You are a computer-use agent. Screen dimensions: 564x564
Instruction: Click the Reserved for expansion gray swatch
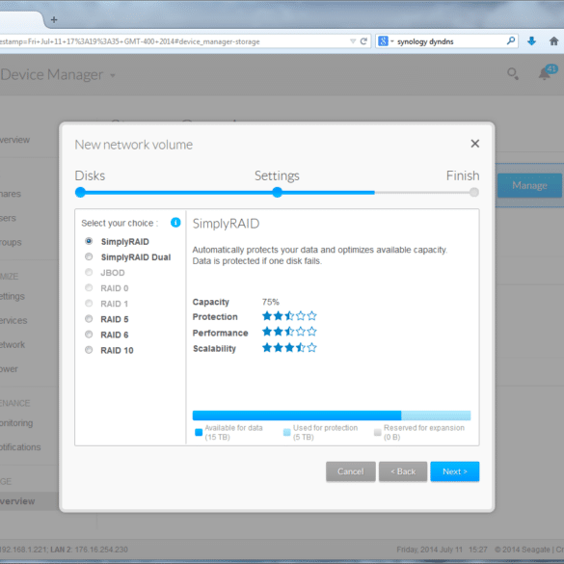[x=377, y=432]
